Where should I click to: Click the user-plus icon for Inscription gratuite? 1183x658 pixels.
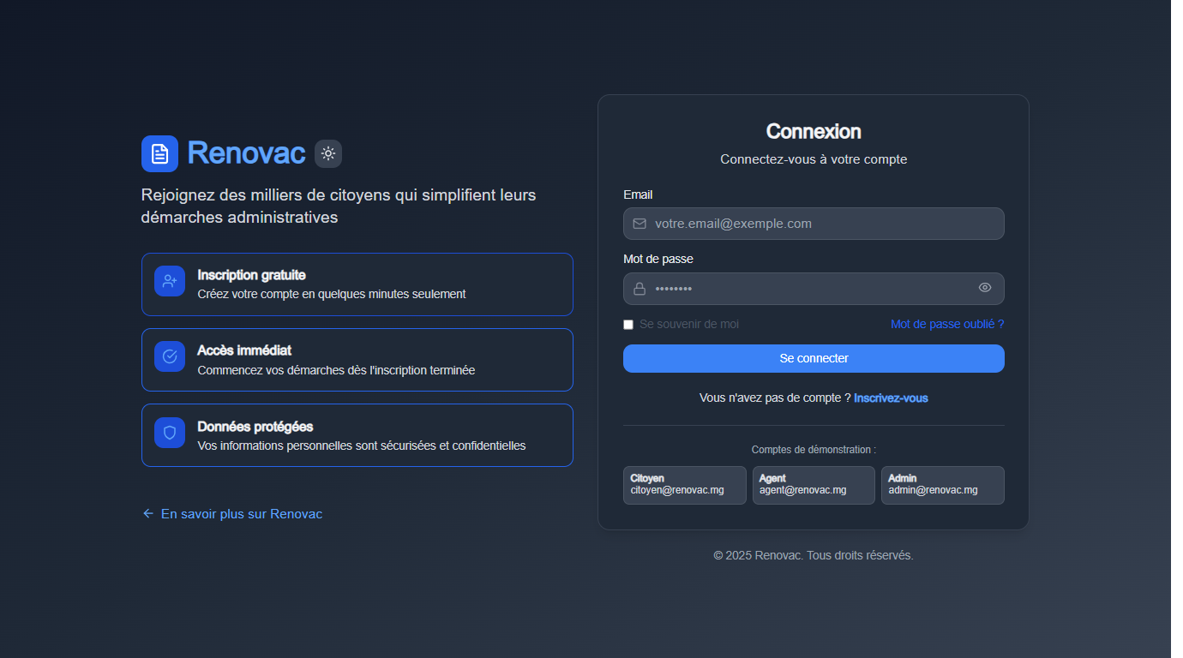click(x=170, y=281)
